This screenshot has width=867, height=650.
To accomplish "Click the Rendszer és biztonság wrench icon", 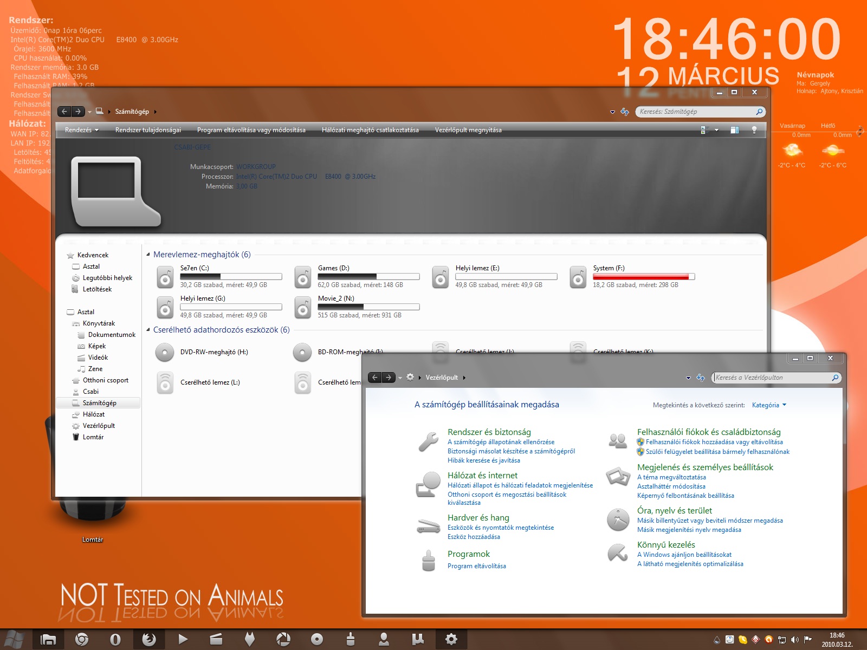I will (x=429, y=441).
